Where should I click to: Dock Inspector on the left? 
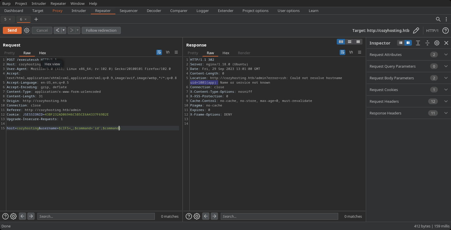[401, 43]
